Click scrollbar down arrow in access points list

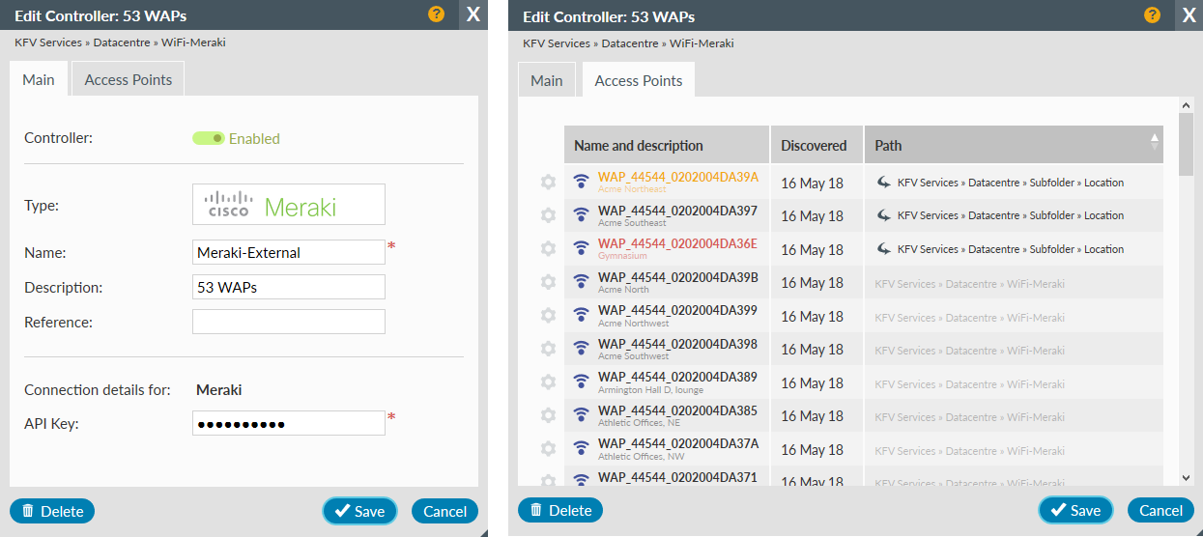[x=1186, y=476]
